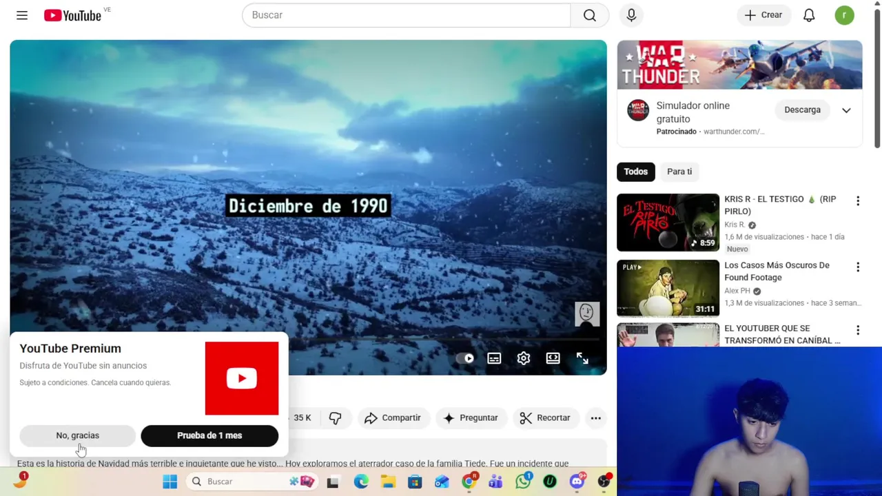
Task: Expand the ad chevron dropdown
Action: click(x=846, y=110)
